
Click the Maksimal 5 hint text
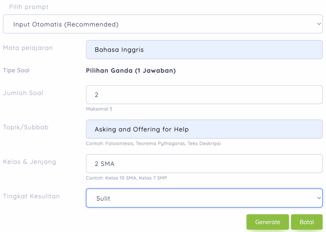coord(99,109)
